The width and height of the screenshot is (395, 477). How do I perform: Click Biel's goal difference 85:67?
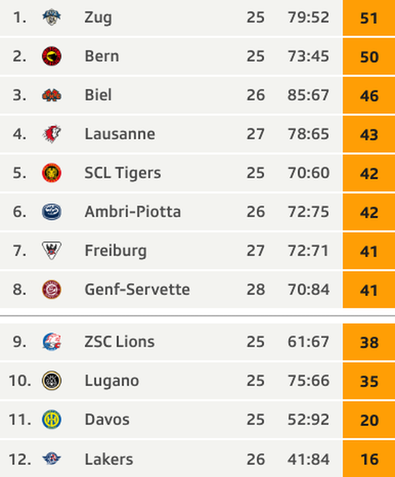[x=308, y=95]
